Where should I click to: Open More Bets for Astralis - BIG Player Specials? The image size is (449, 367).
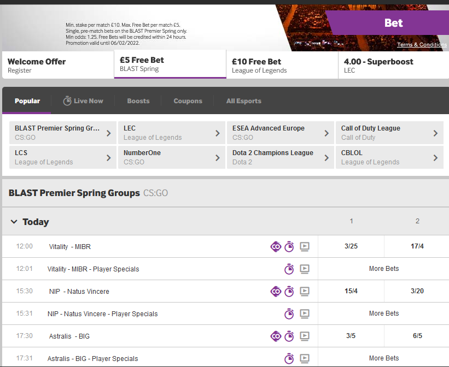click(384, 358)
